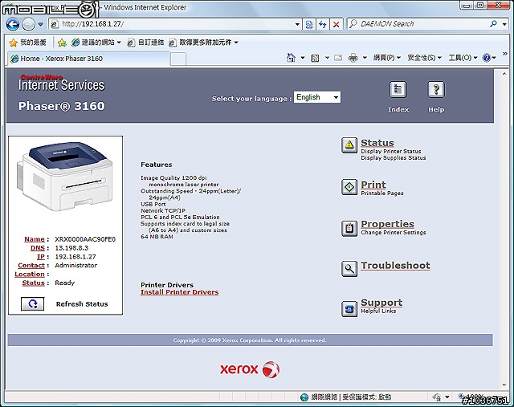The width and height of the screenshot is (514, 407).
Task: Open the Status link
Action: point(377,143)
